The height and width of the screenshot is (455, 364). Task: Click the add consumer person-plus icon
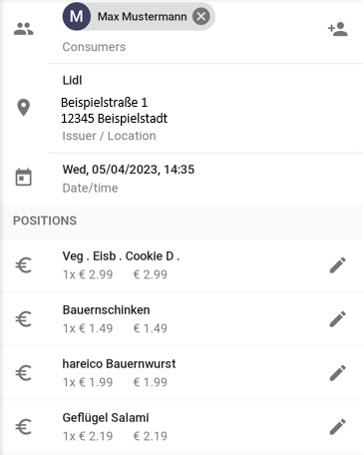pos(338,29)
